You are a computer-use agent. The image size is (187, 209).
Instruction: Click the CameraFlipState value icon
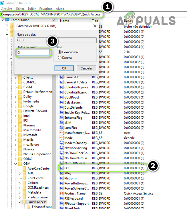click(x=61, y=82)
